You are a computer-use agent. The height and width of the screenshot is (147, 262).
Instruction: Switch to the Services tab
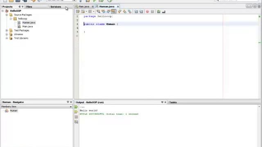pyautogui.click(x=56, y=7)
